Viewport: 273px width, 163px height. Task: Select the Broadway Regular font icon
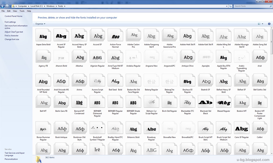tap(151, 128)
